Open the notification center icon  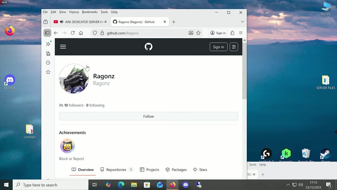point(329,185)
